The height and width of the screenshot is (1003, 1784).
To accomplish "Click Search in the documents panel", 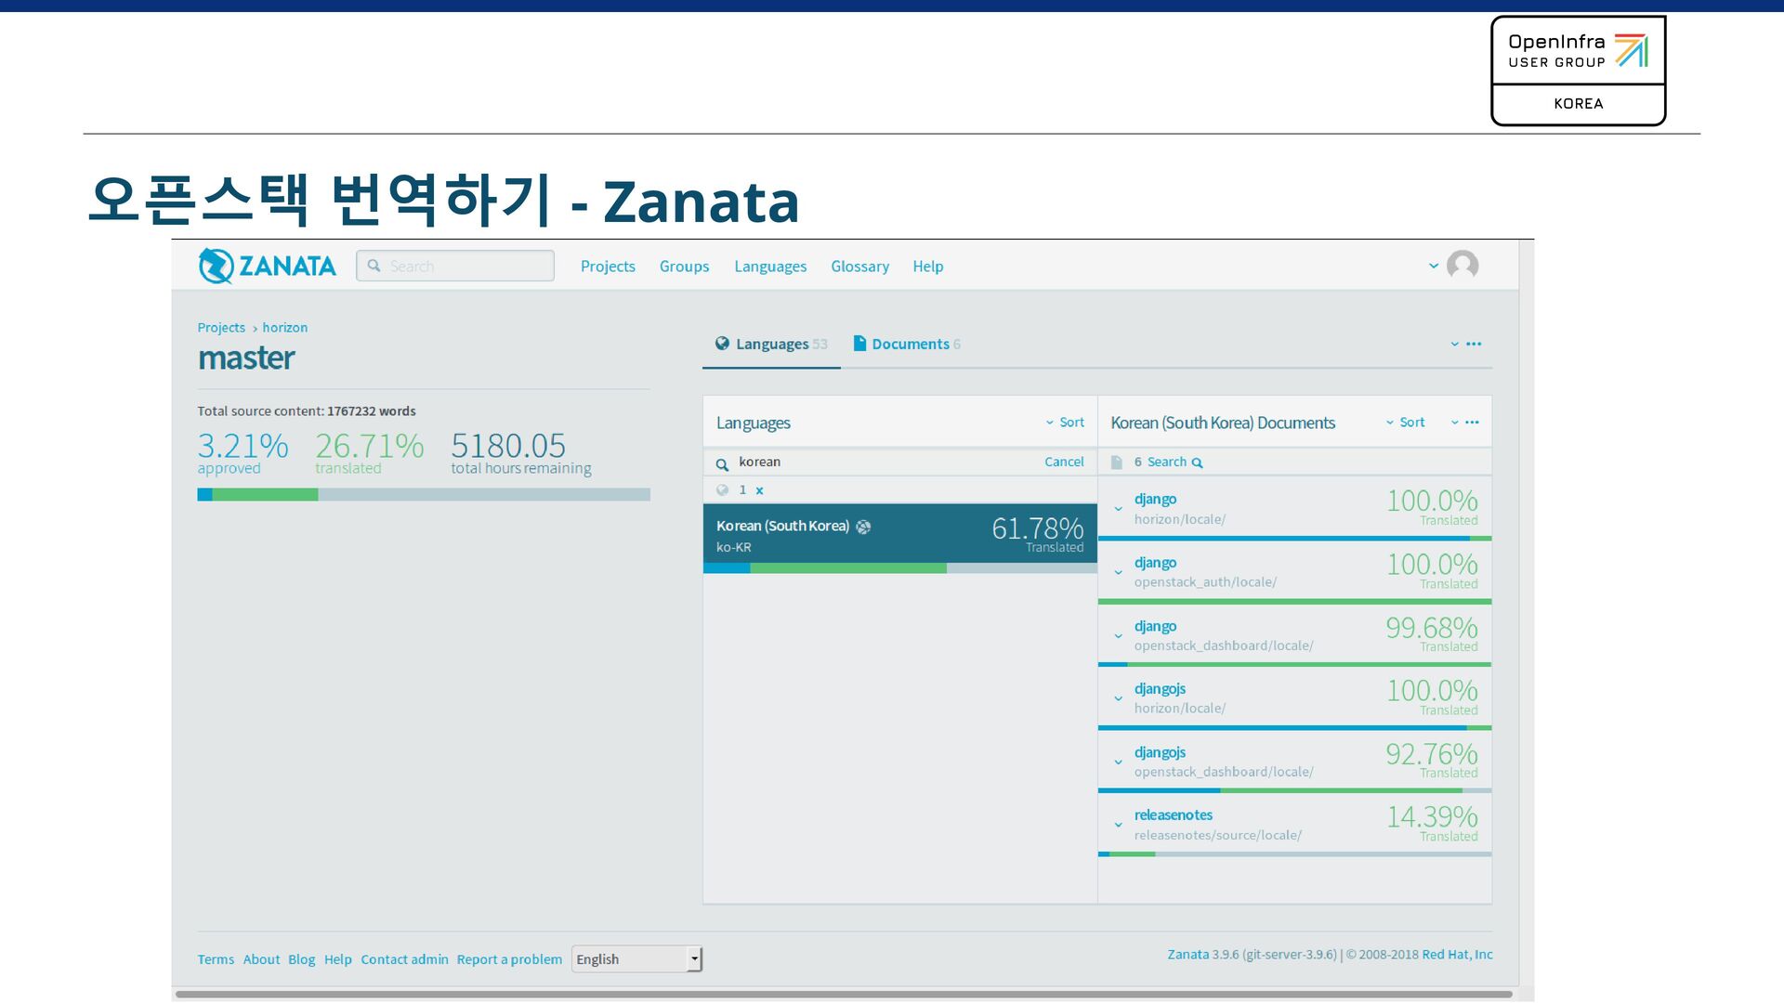I will coord(1174,462).
